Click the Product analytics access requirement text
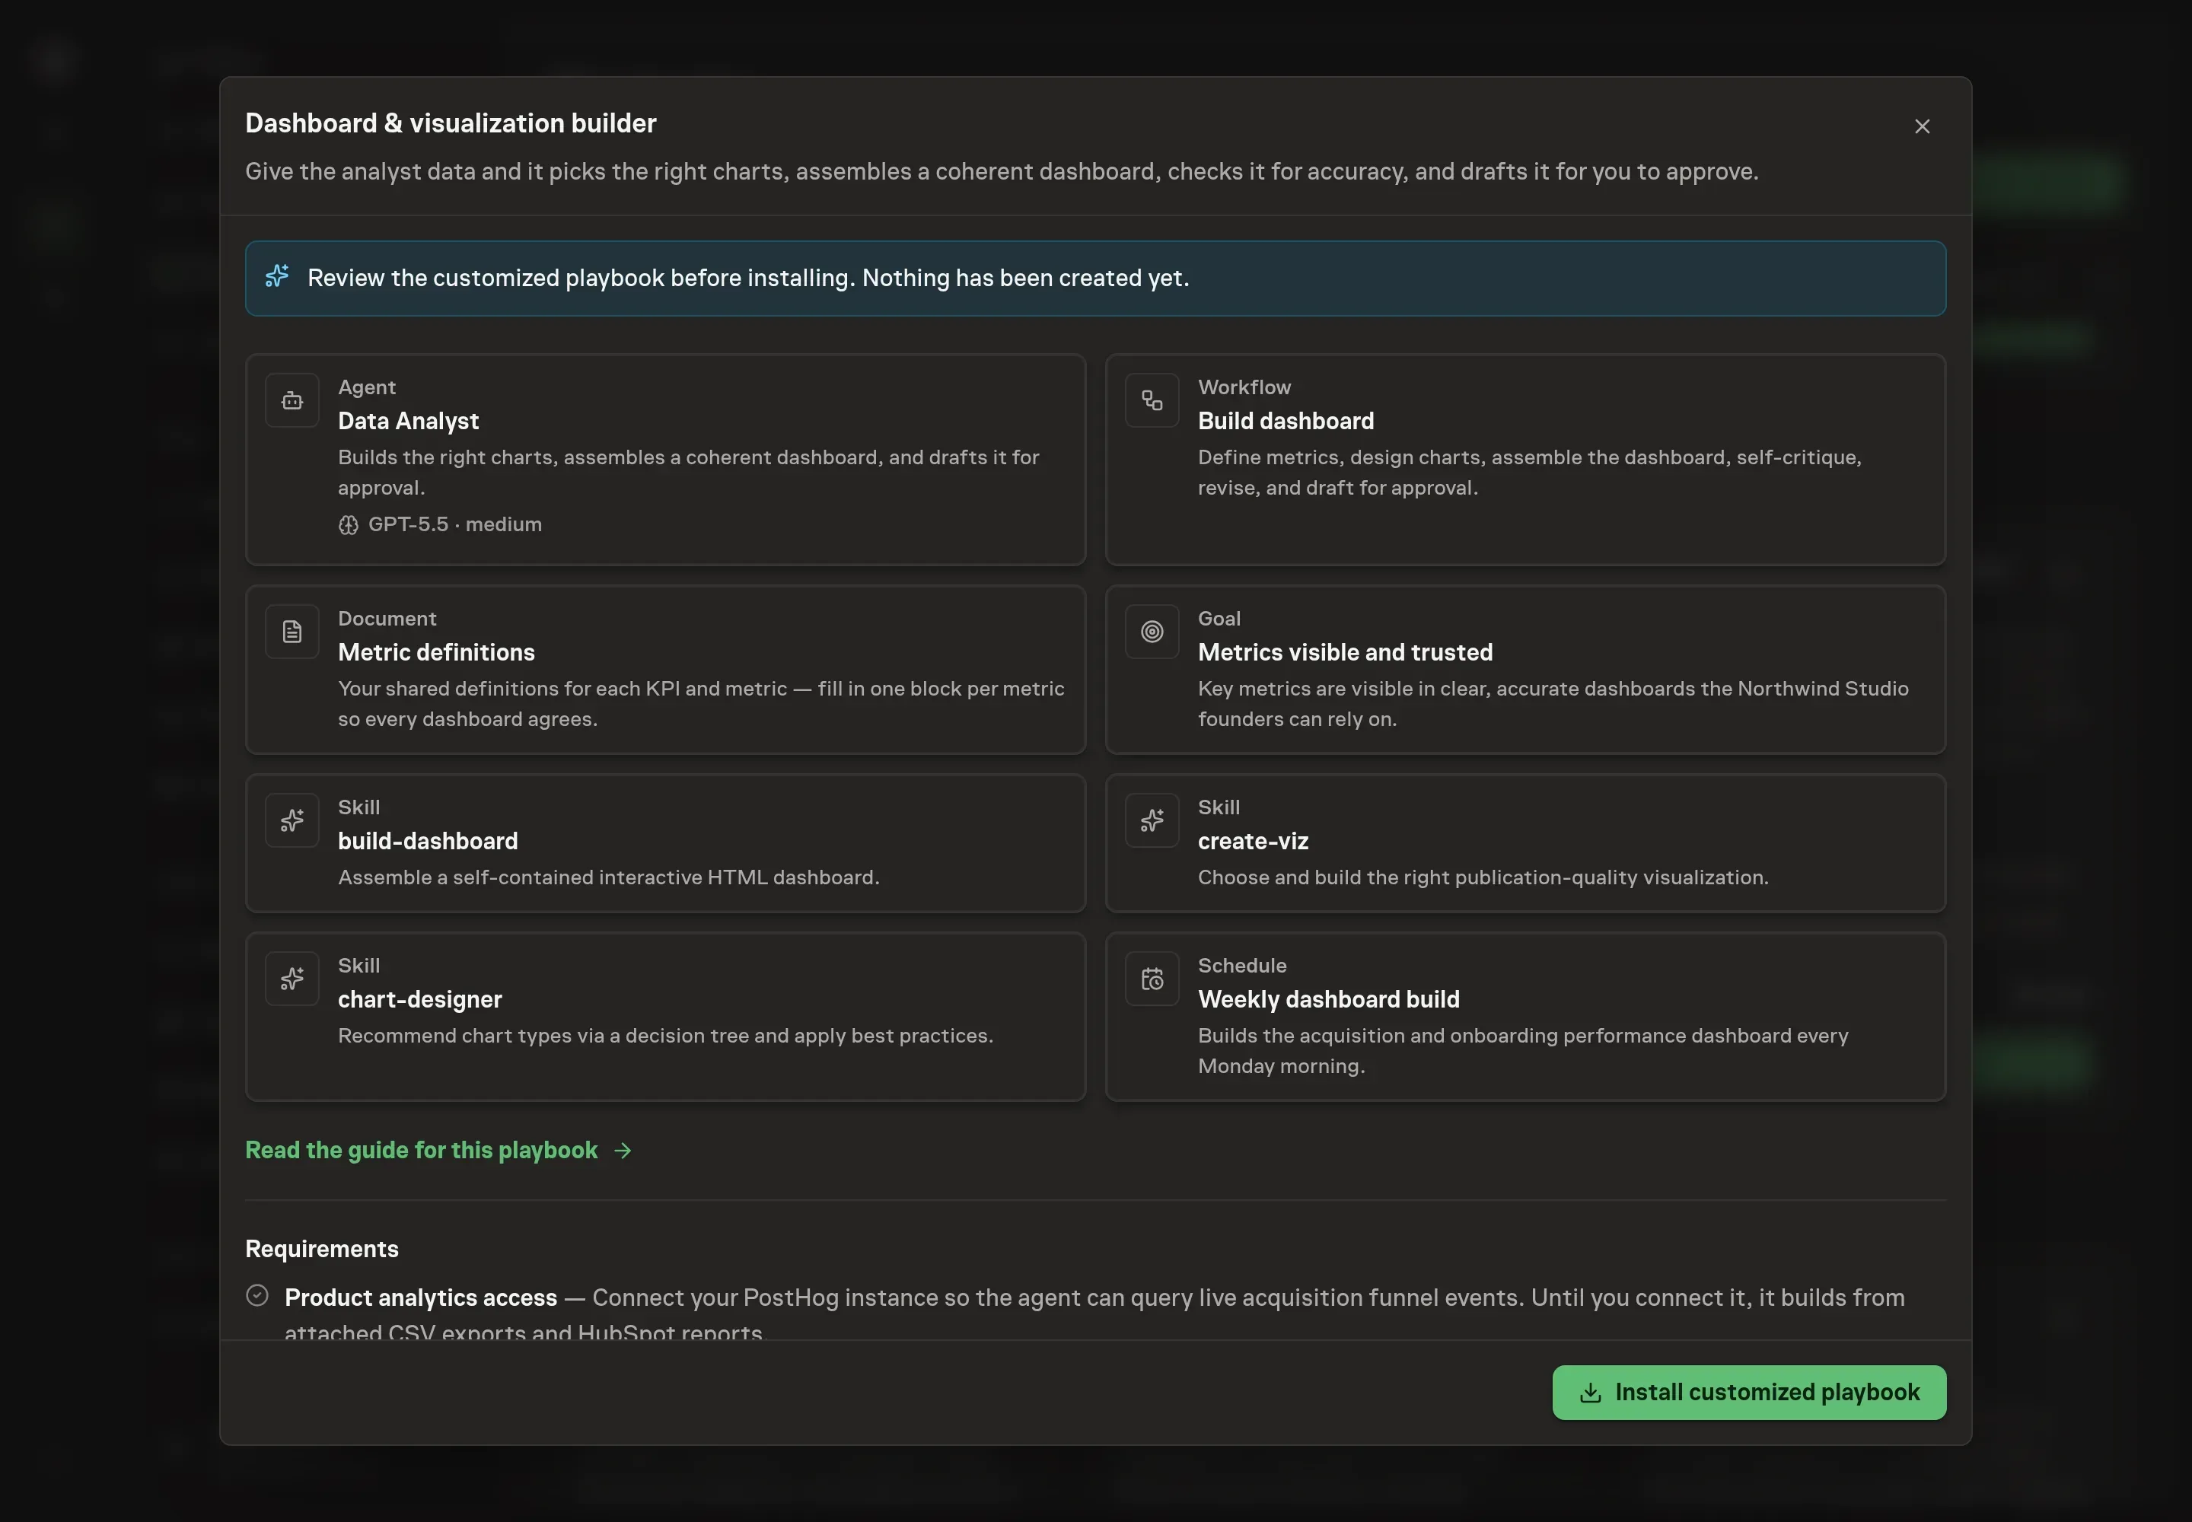 coord(1094,1313)
